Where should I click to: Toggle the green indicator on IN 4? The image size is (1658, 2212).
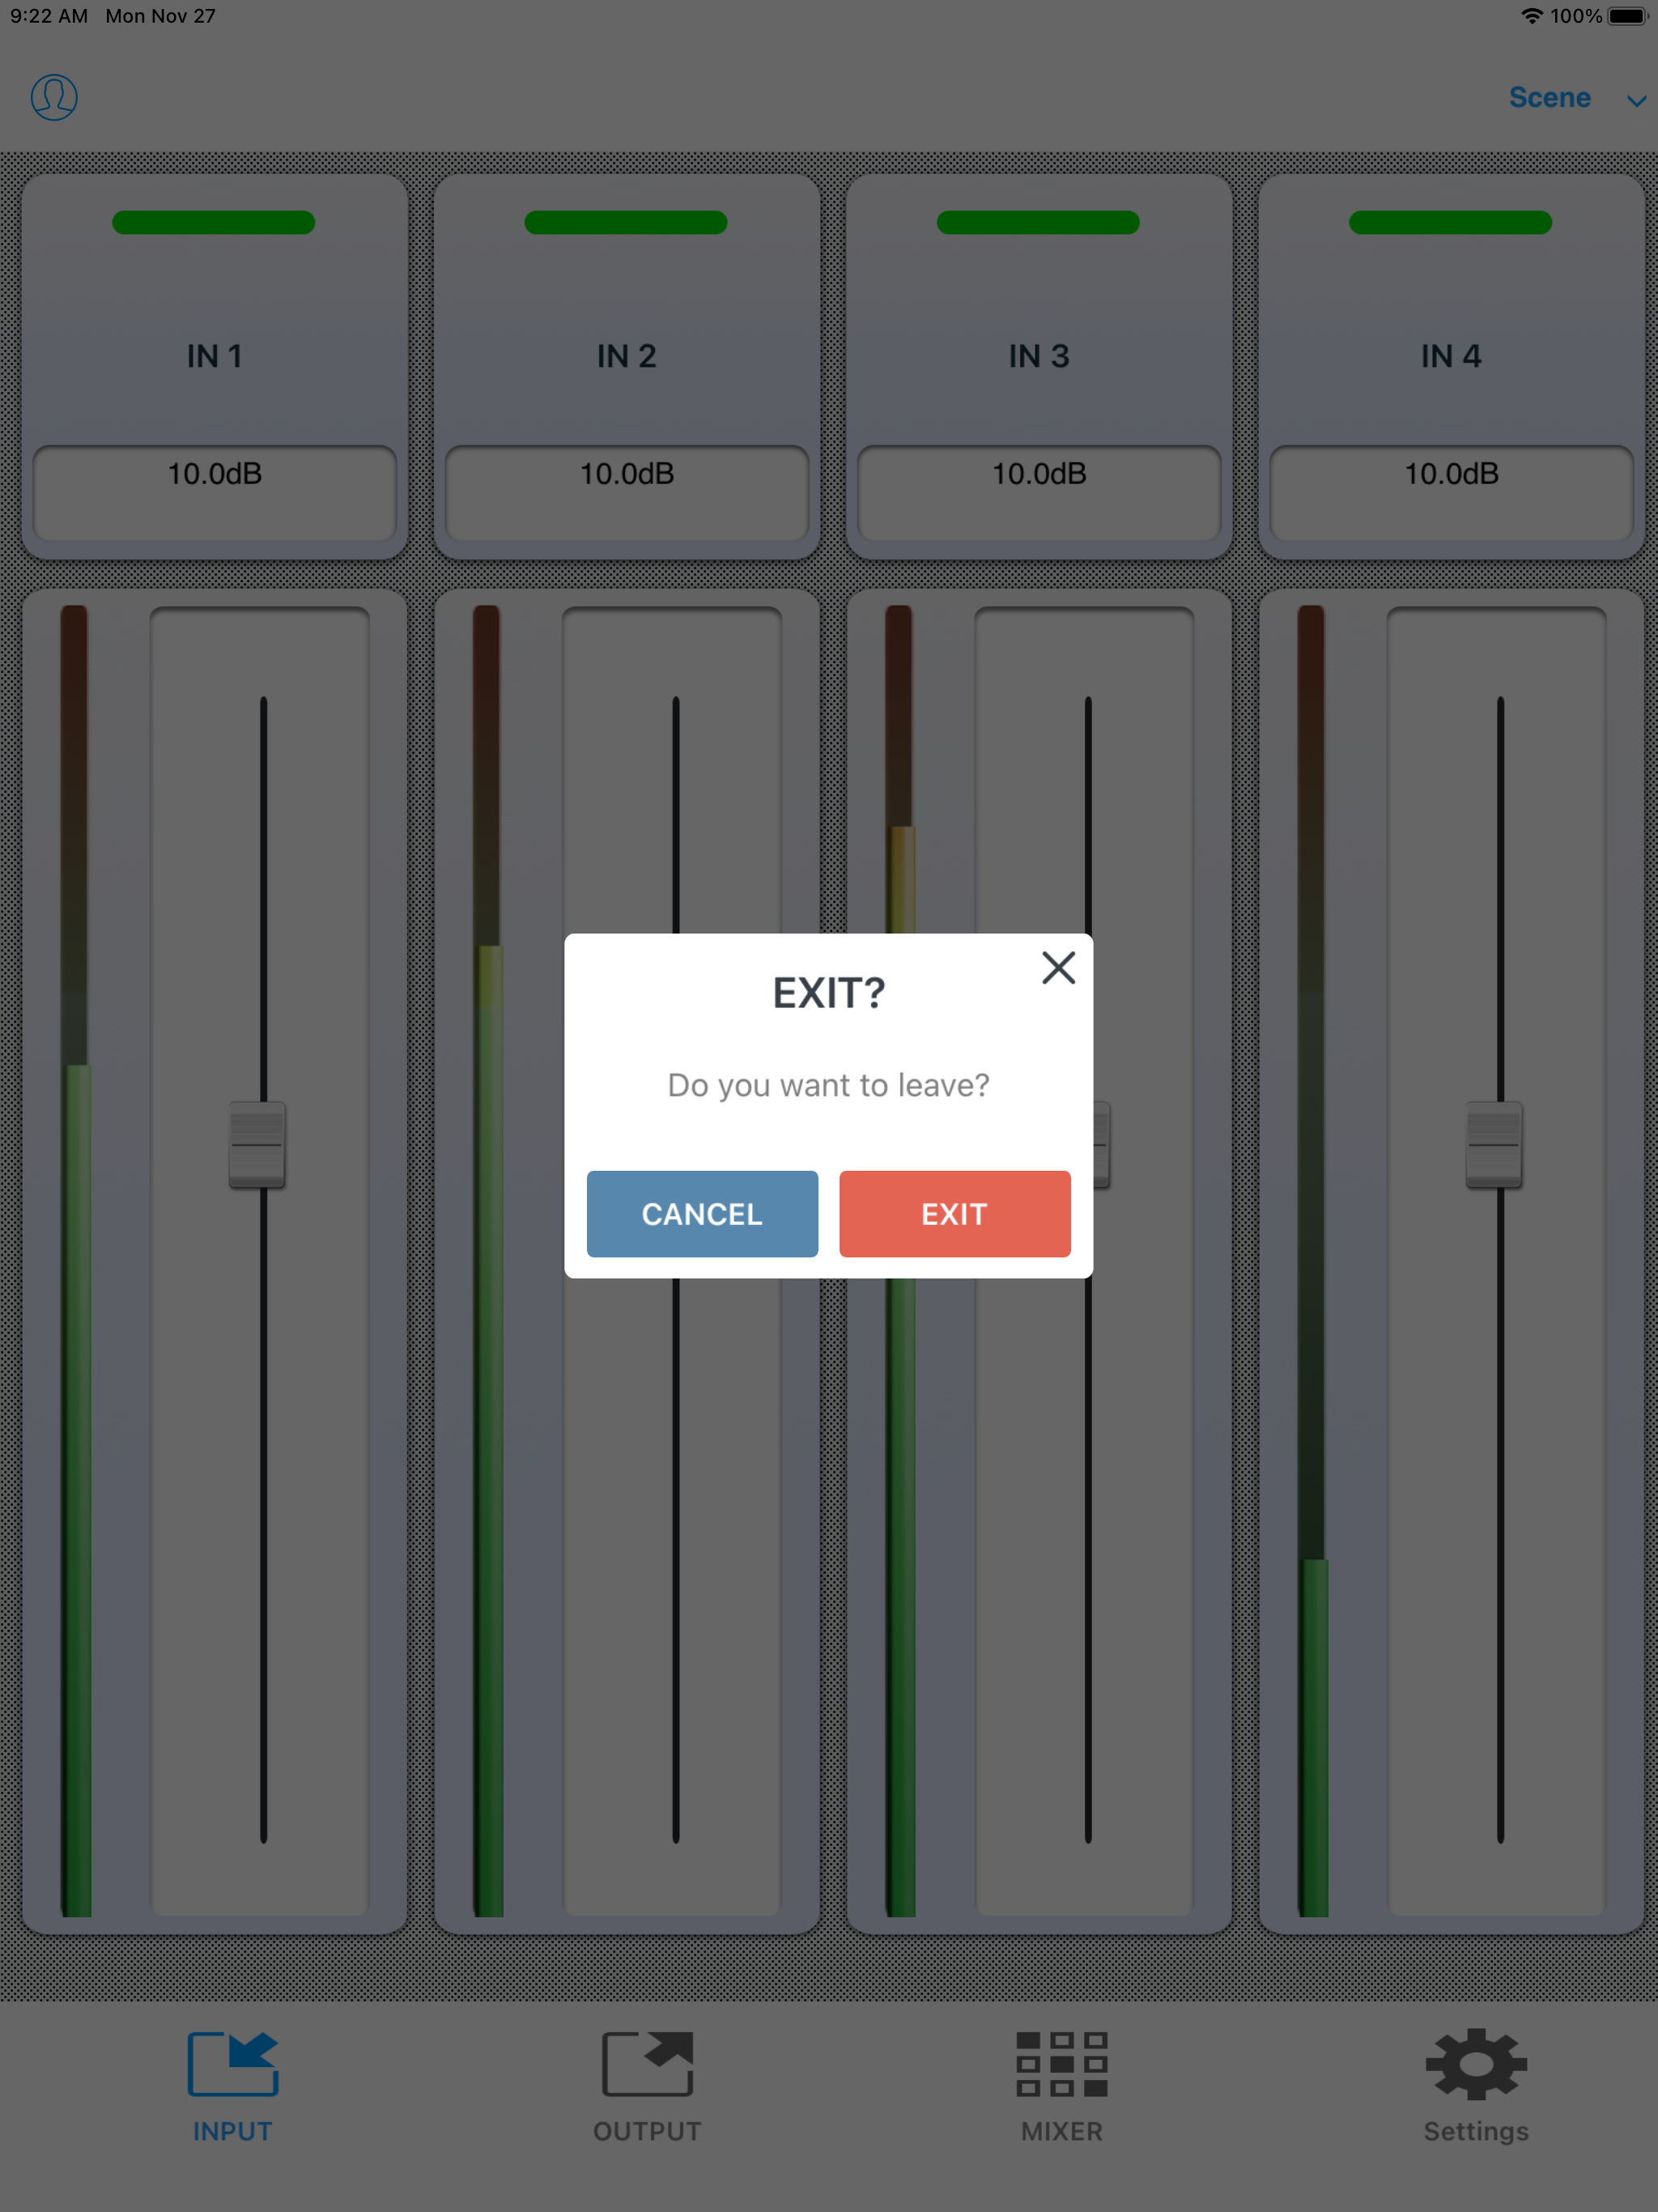[x=1450, y=222]
